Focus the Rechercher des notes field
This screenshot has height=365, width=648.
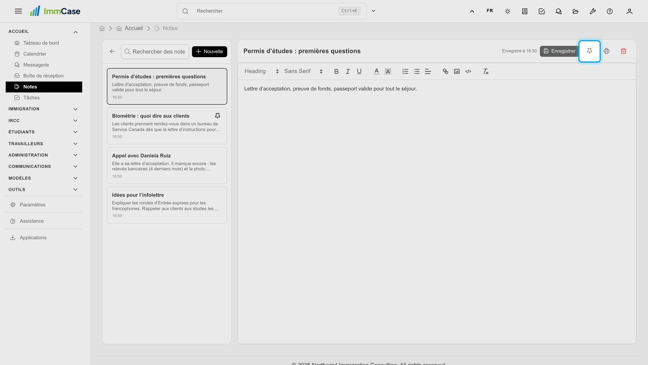point(155,52)
